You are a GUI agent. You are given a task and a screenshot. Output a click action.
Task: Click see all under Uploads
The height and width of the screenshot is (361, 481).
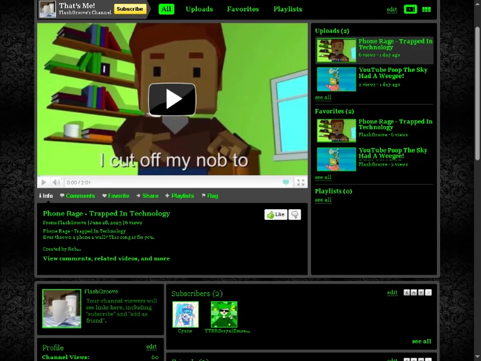pos(323,98)
